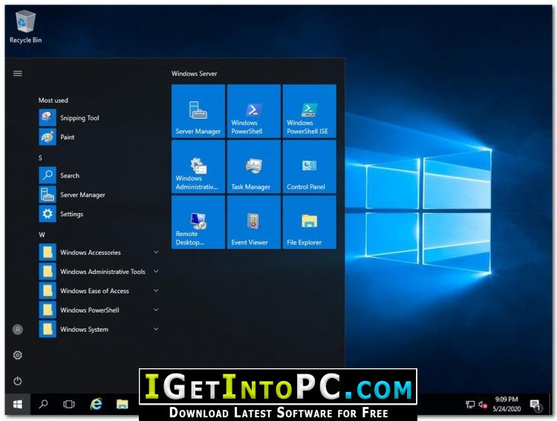The width and height of the screenshot is (557, 421).
Task: Open Snipping Tool from Most used
Action: click(x=100, y=118)
